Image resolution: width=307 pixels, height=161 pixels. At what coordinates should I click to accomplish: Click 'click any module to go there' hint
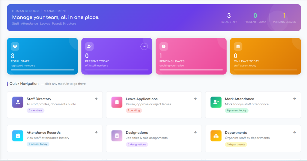pos(65,84)
